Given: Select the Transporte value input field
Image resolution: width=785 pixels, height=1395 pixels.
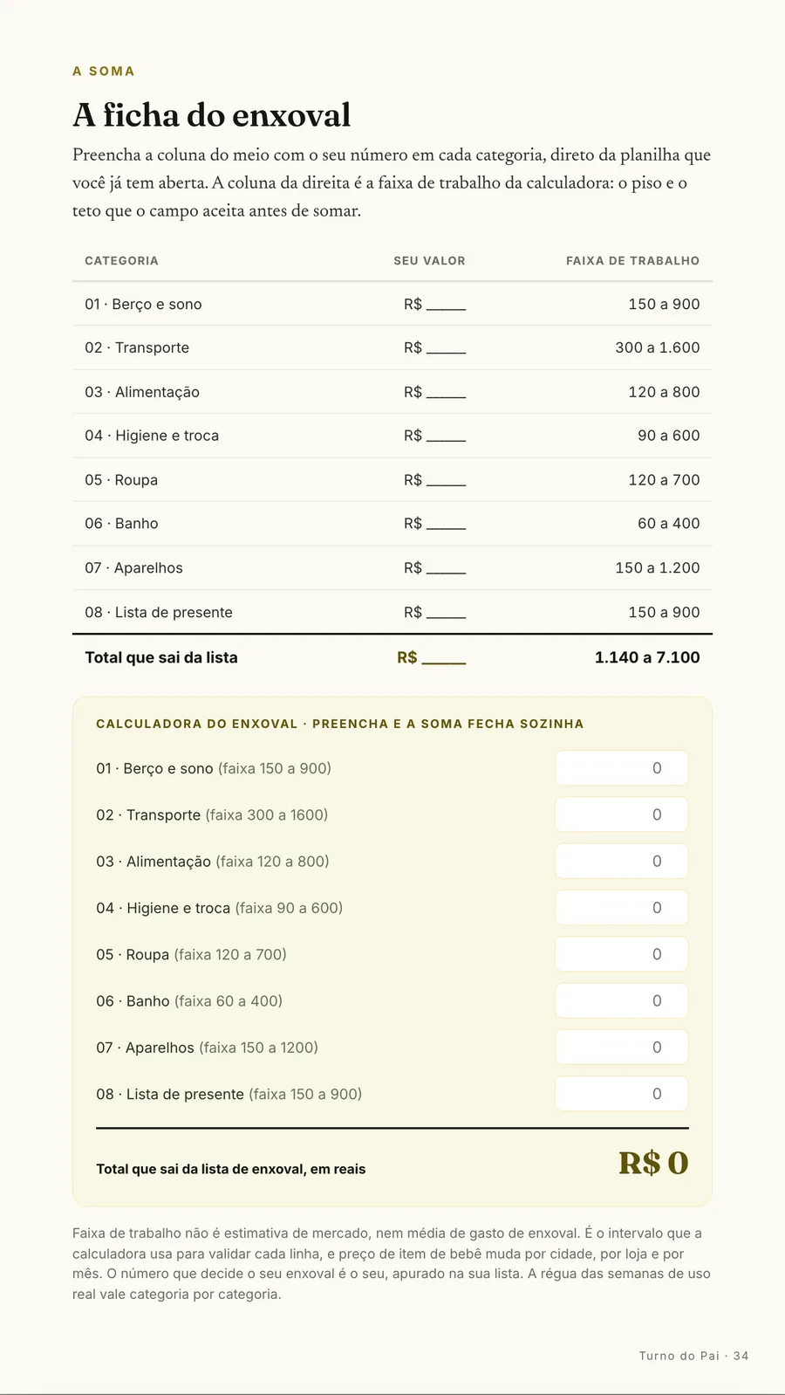Looking at the screenshot, I should pyautogui.click(x=622, y=814).
